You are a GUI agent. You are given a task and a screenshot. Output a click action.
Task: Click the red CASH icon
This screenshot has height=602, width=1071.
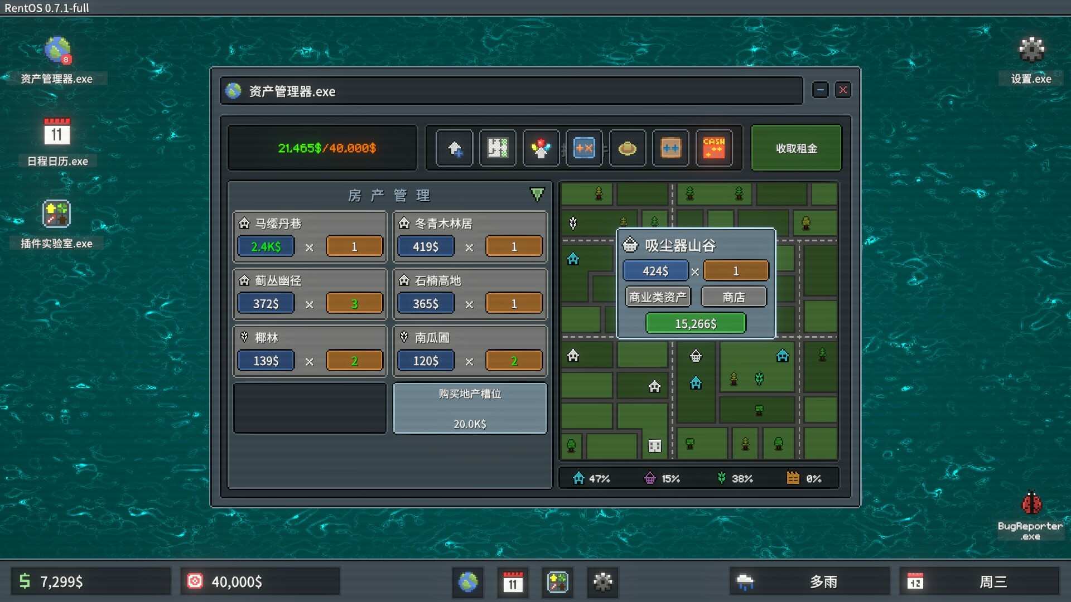point(714,149)
